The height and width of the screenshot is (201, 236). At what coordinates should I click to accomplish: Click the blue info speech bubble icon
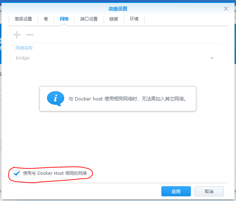(55, 98)
